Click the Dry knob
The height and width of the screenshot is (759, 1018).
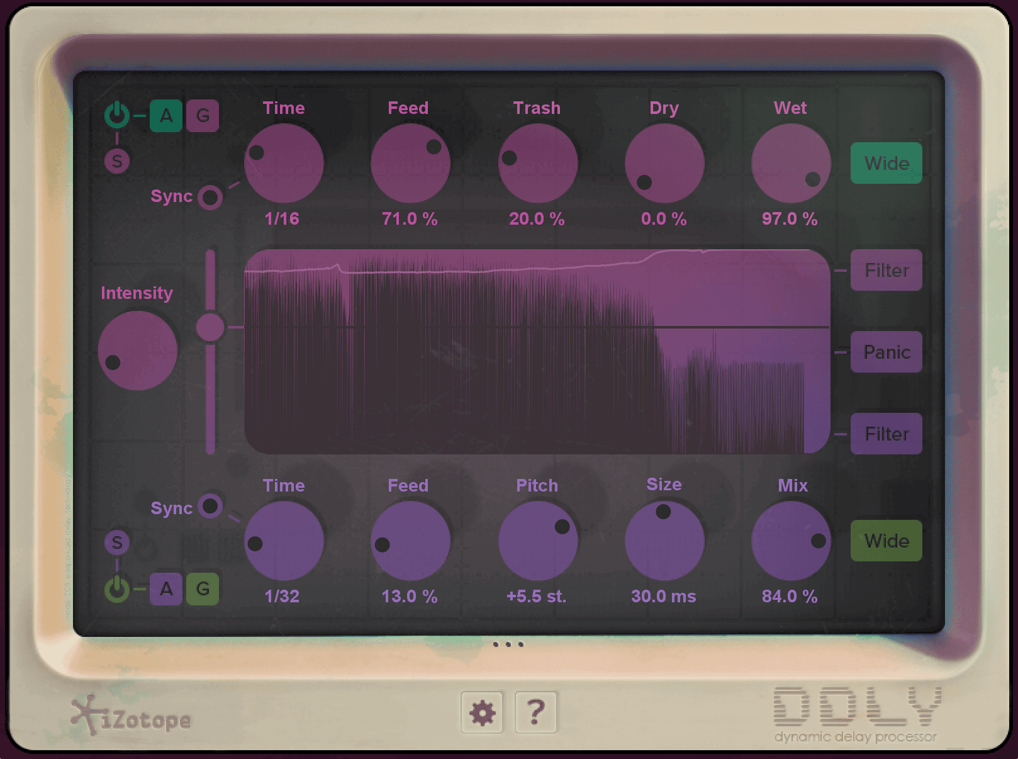(664, 163)
